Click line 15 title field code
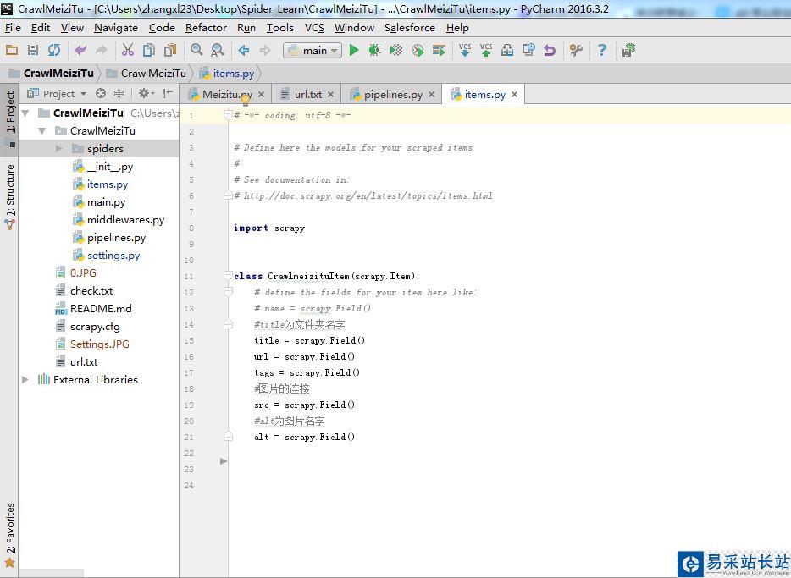This screenshot has height=578, width=791. point(309,341)
